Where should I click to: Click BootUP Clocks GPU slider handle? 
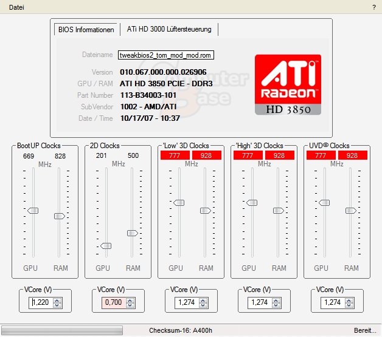click(x=33, y=211)
